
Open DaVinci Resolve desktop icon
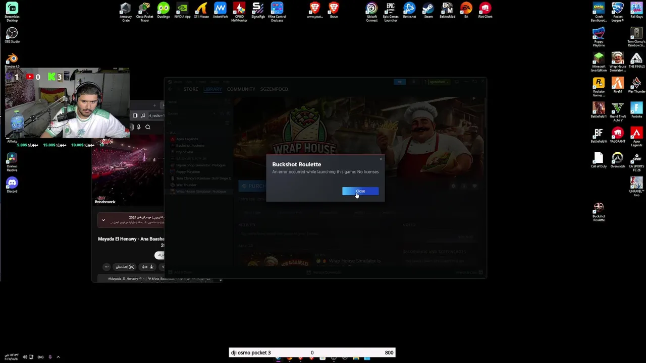(x=12, y=162)
